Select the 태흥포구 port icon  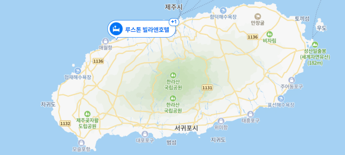pos(251,114)
